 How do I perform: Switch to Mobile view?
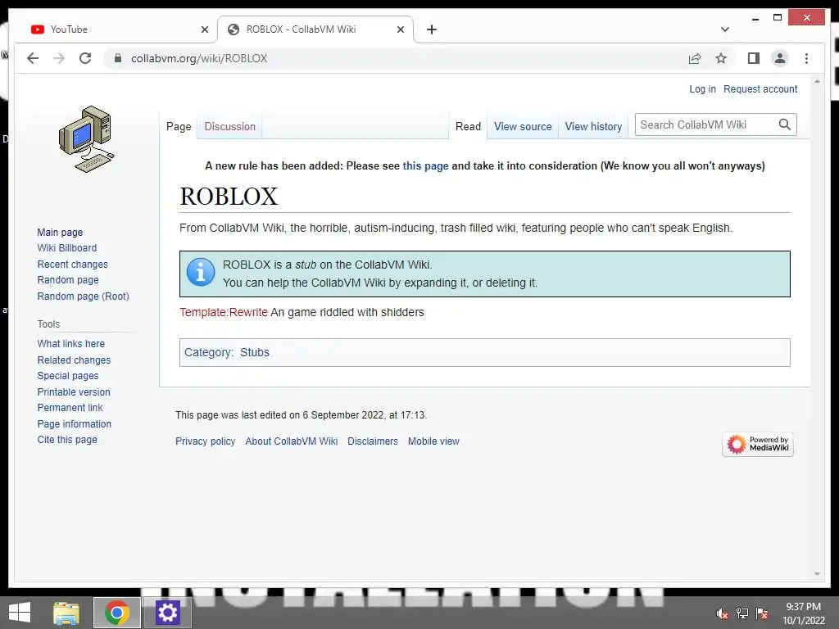[433, 441]
